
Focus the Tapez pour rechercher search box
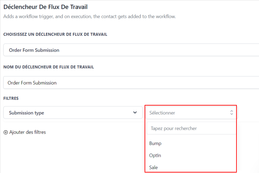point(191,128)
